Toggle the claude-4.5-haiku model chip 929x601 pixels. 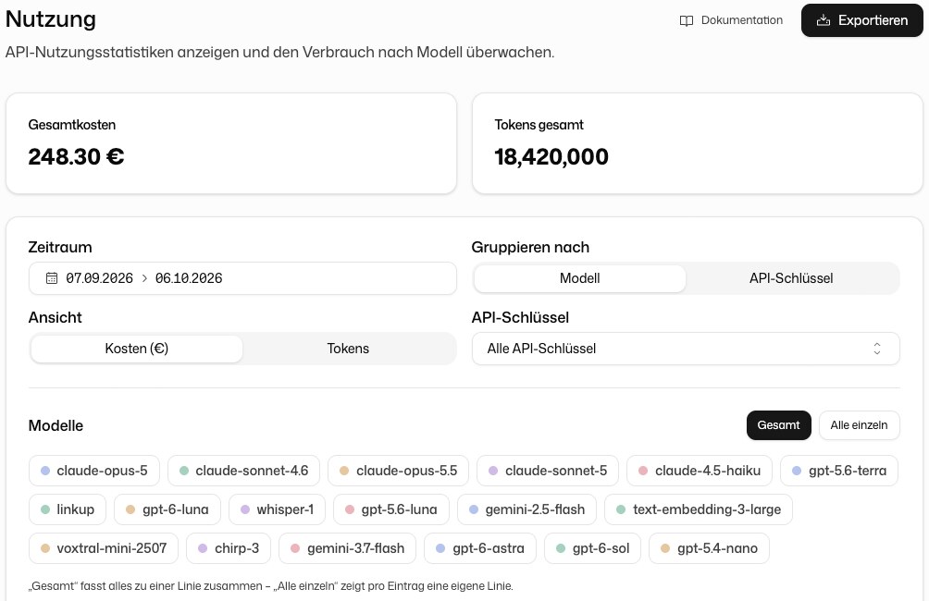click(700, 471)
